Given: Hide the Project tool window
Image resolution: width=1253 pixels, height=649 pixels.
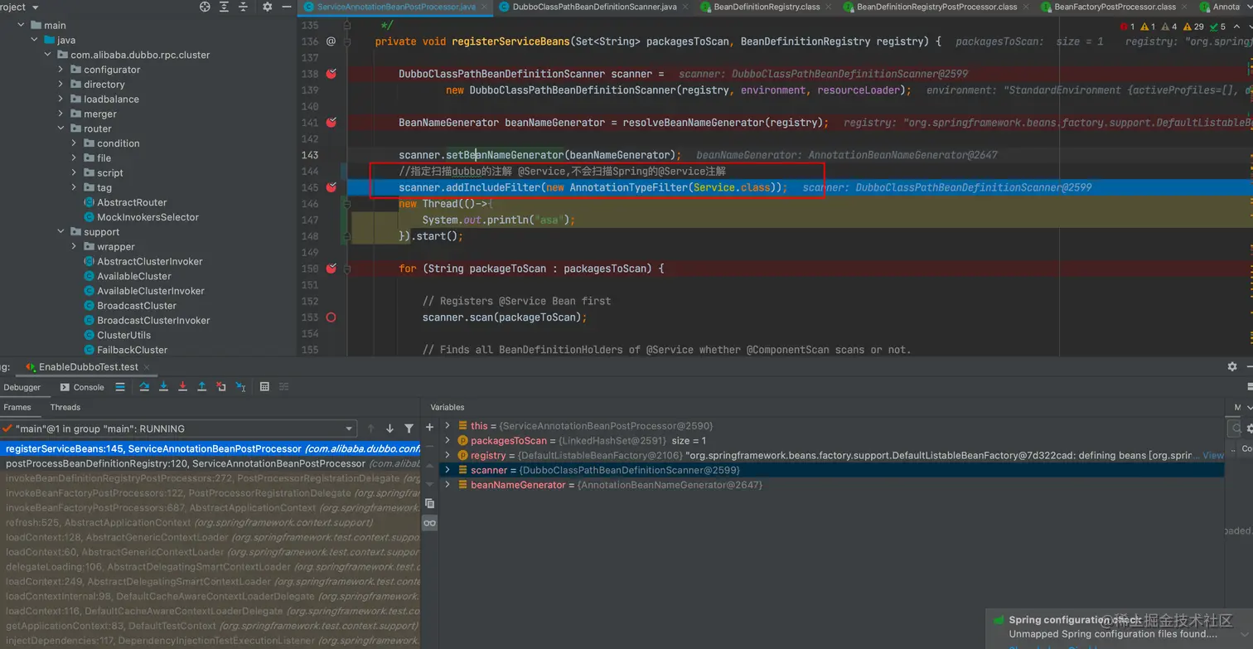Looking at the screenshot, I should (x=288, y=7).
